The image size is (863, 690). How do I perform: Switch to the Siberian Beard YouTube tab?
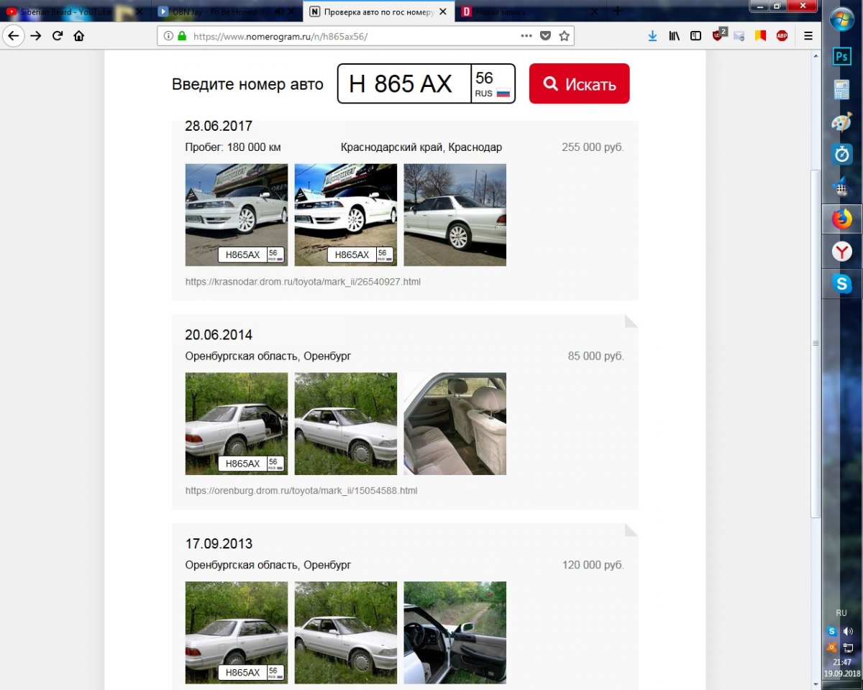68,11
